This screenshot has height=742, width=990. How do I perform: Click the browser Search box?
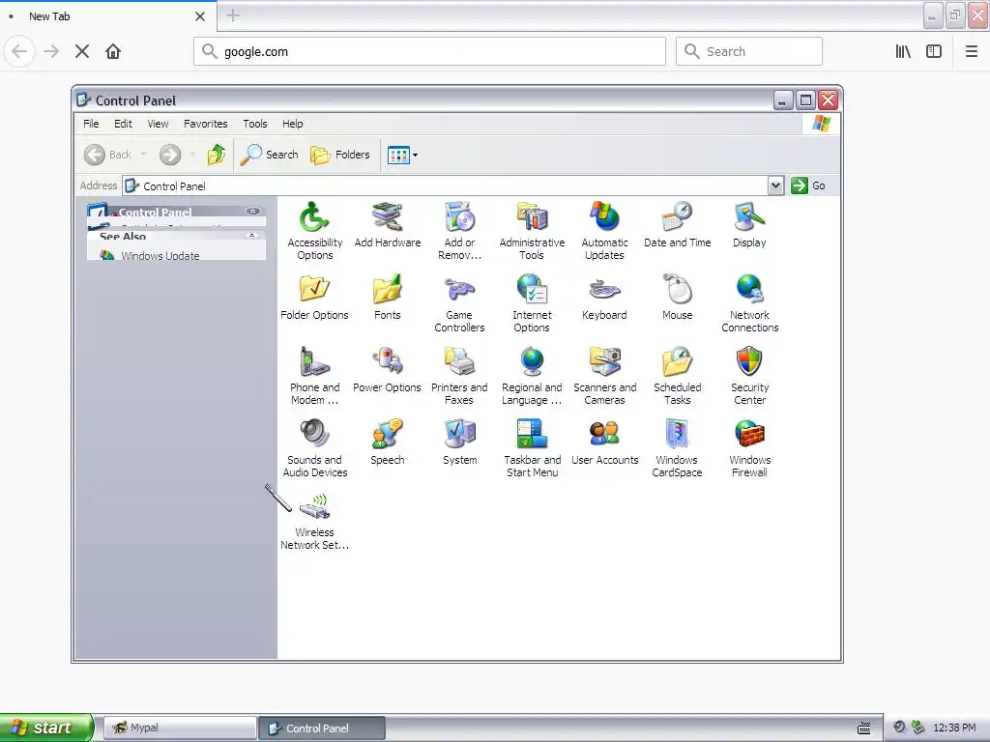click(749, 51)
